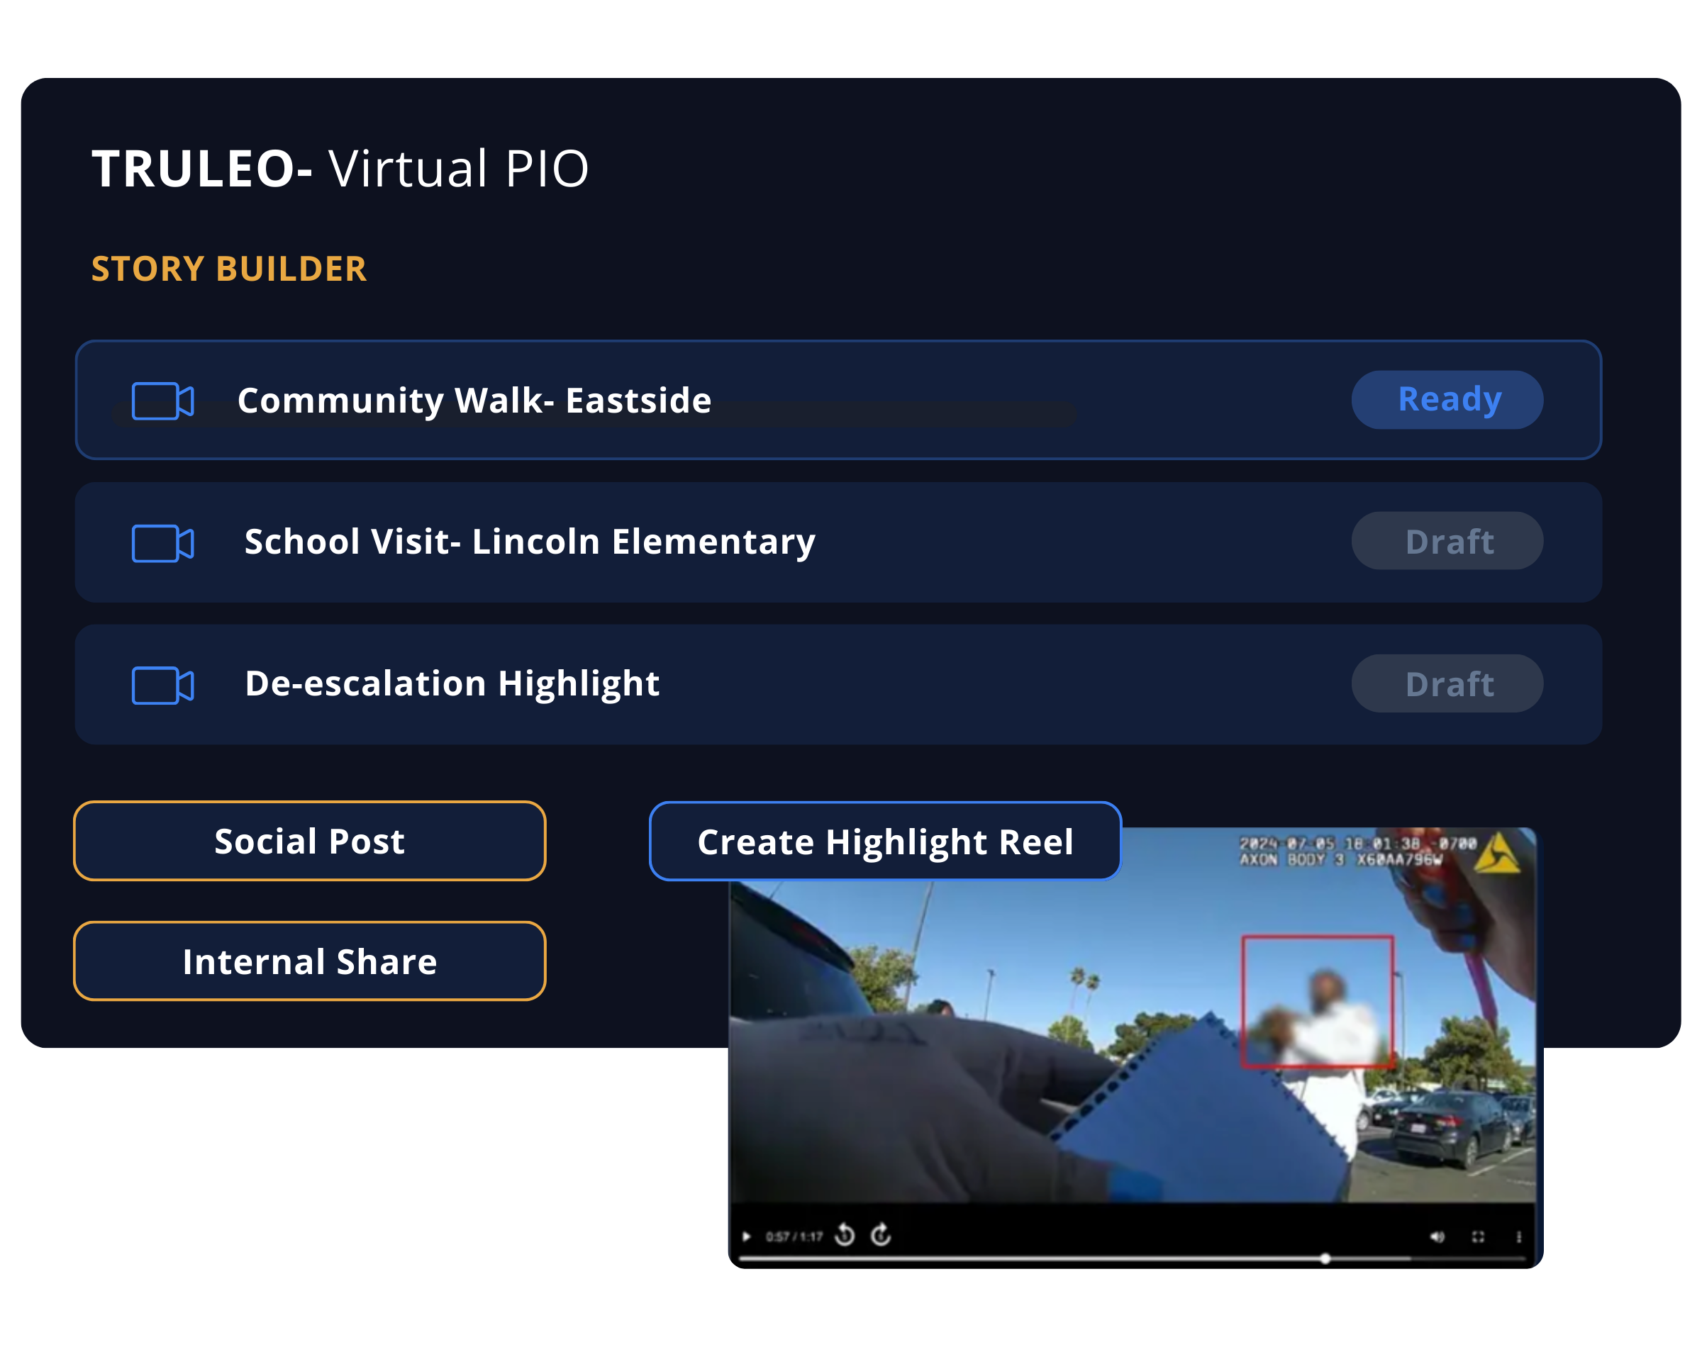Open the Draft badge menu on School Visit

pos(1447,541)
